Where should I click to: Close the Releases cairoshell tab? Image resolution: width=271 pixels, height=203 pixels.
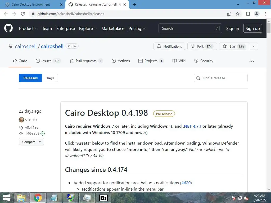coord(125,5)
